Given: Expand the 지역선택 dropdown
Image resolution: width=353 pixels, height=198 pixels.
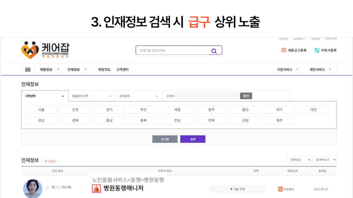Looking at the screenshot, I should (x=45, y=96).
